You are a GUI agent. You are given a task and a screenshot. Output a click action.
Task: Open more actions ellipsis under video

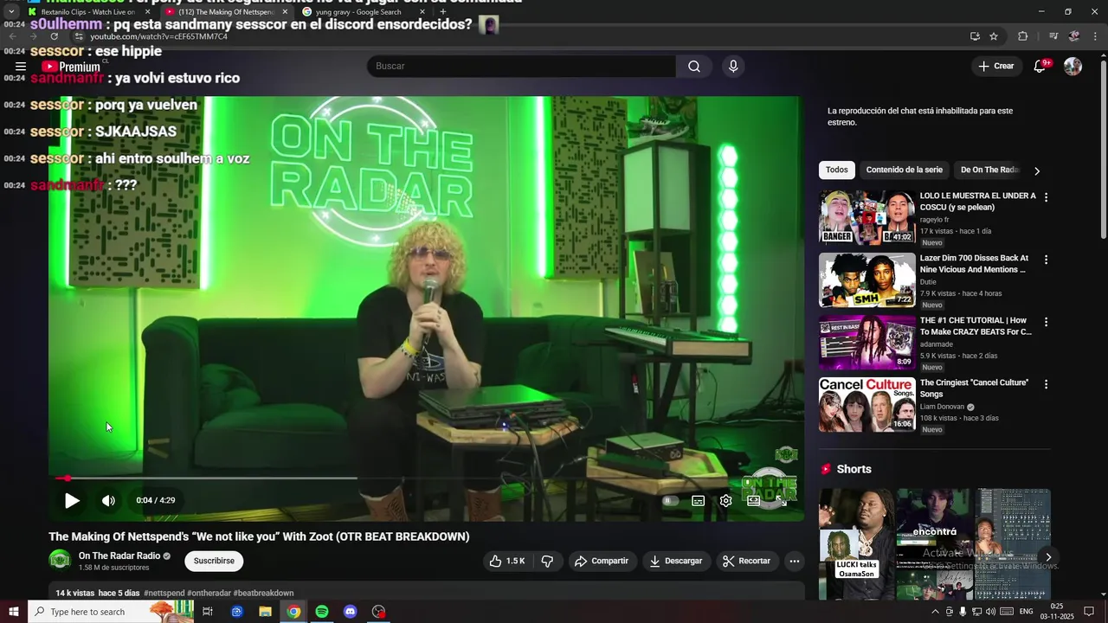(x=794, y=561)
